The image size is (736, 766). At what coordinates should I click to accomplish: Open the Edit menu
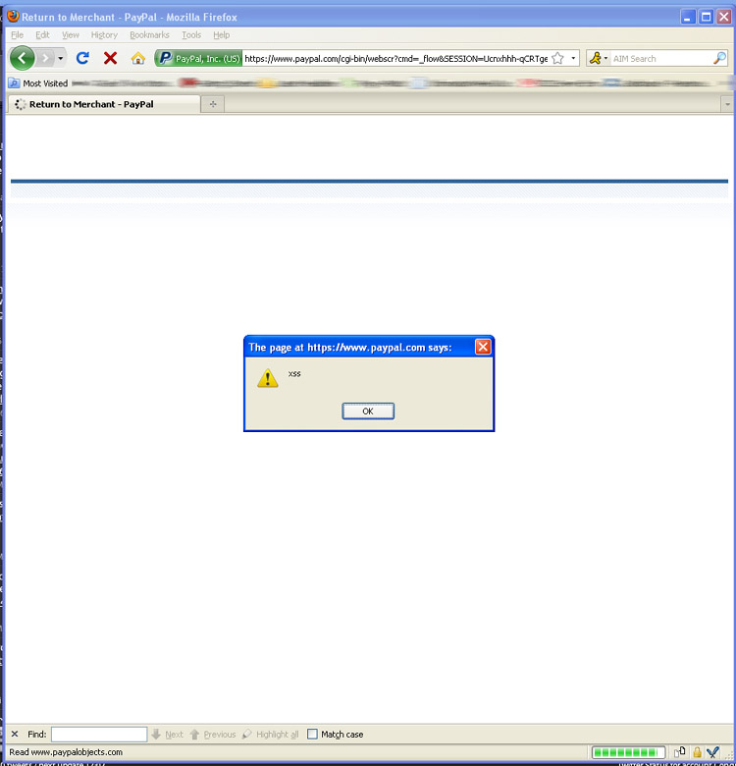pos(42,34)
